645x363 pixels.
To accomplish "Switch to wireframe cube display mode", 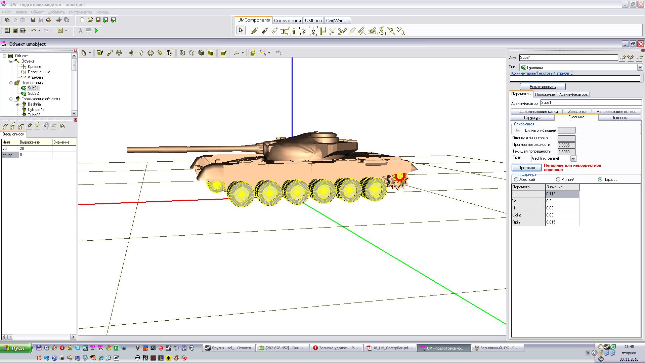I will click(x=182, y=53).
